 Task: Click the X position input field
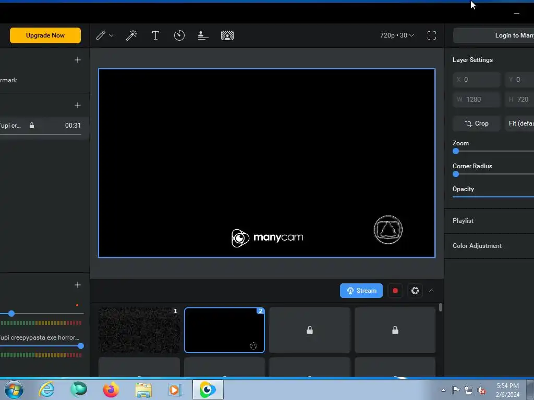tap(477, 80)
